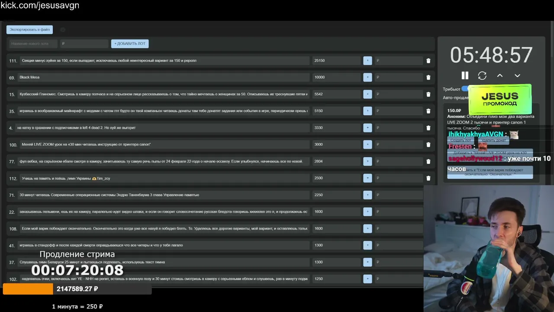Click the kick.com/jesusavgn channel text
Image resolution: width=554 pixels, height=312 pixels.
(x=40, y=6)
